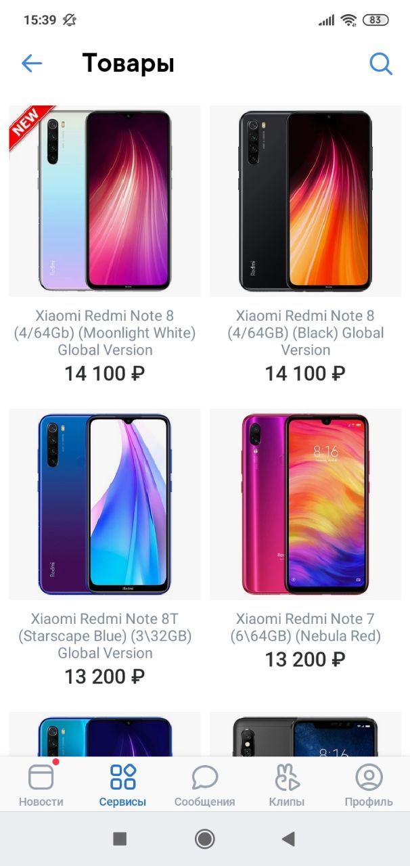Select the Сервисы grid icon
410x866 pixels.
pos(123,777)
